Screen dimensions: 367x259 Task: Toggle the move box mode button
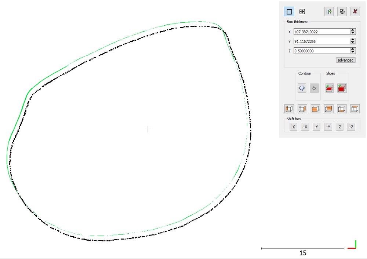(302, 11)
